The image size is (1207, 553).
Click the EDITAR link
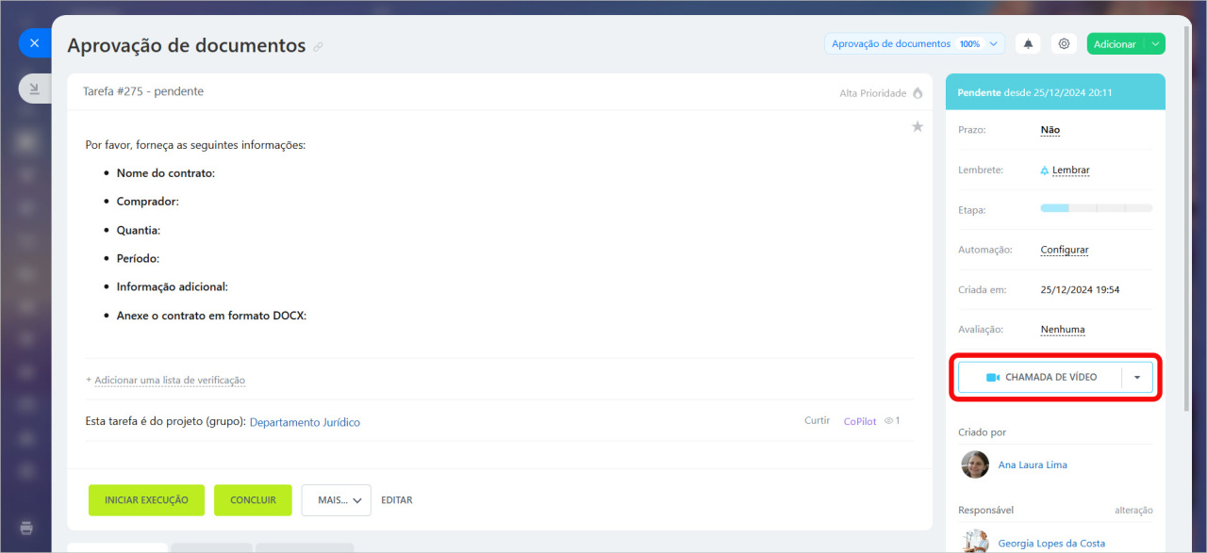point(397,500)
